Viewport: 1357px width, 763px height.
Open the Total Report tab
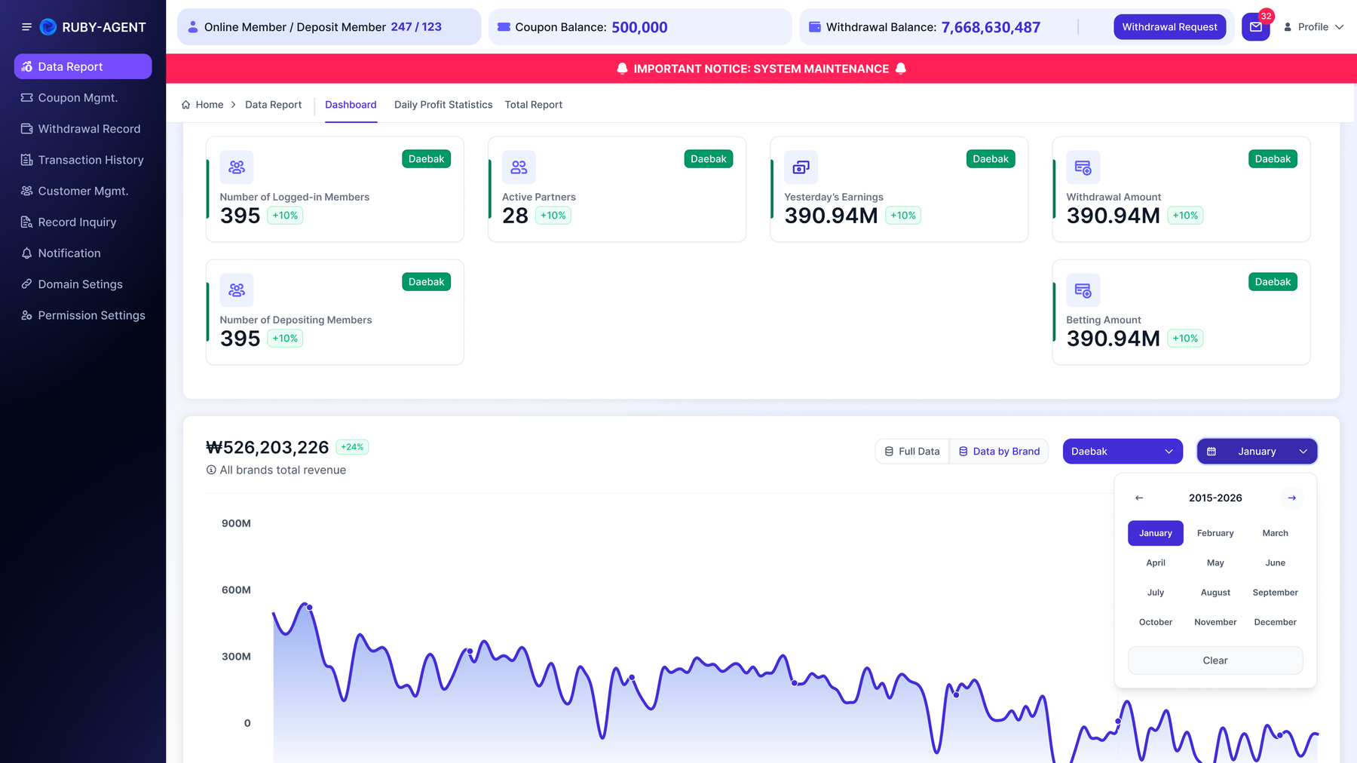pyautogui.click(x=534, y=105)
